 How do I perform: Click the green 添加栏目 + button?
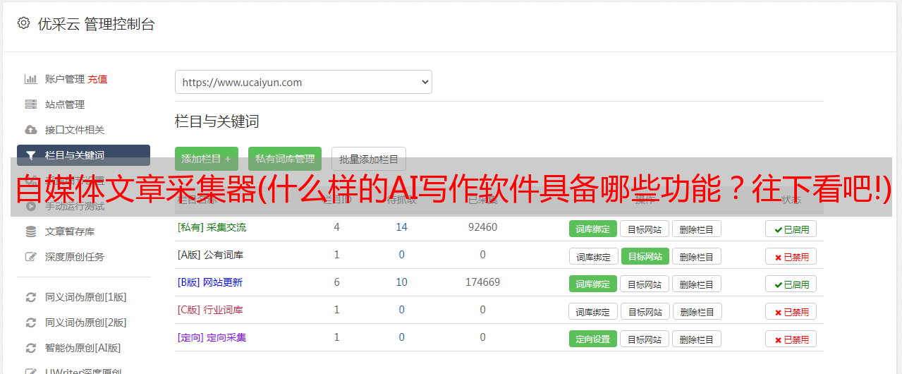pos(206,159)
